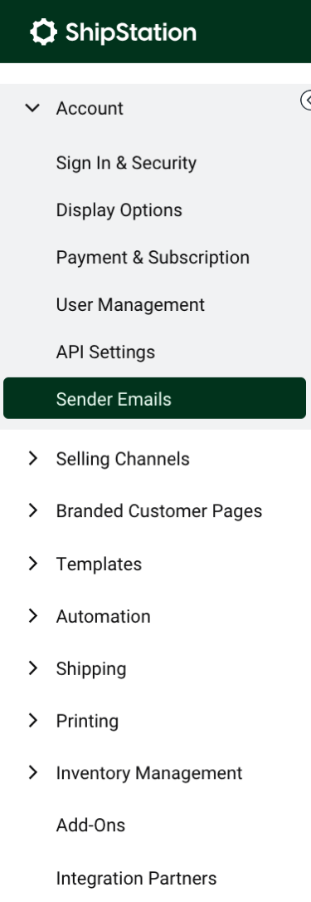Click the Shipping section label

click(x=90, y=669)
